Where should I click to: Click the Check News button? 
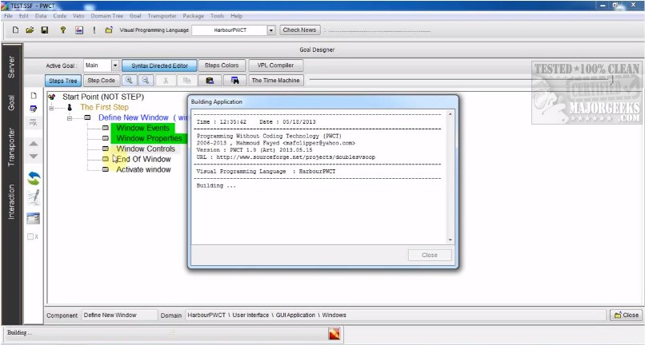pos(299,30)
